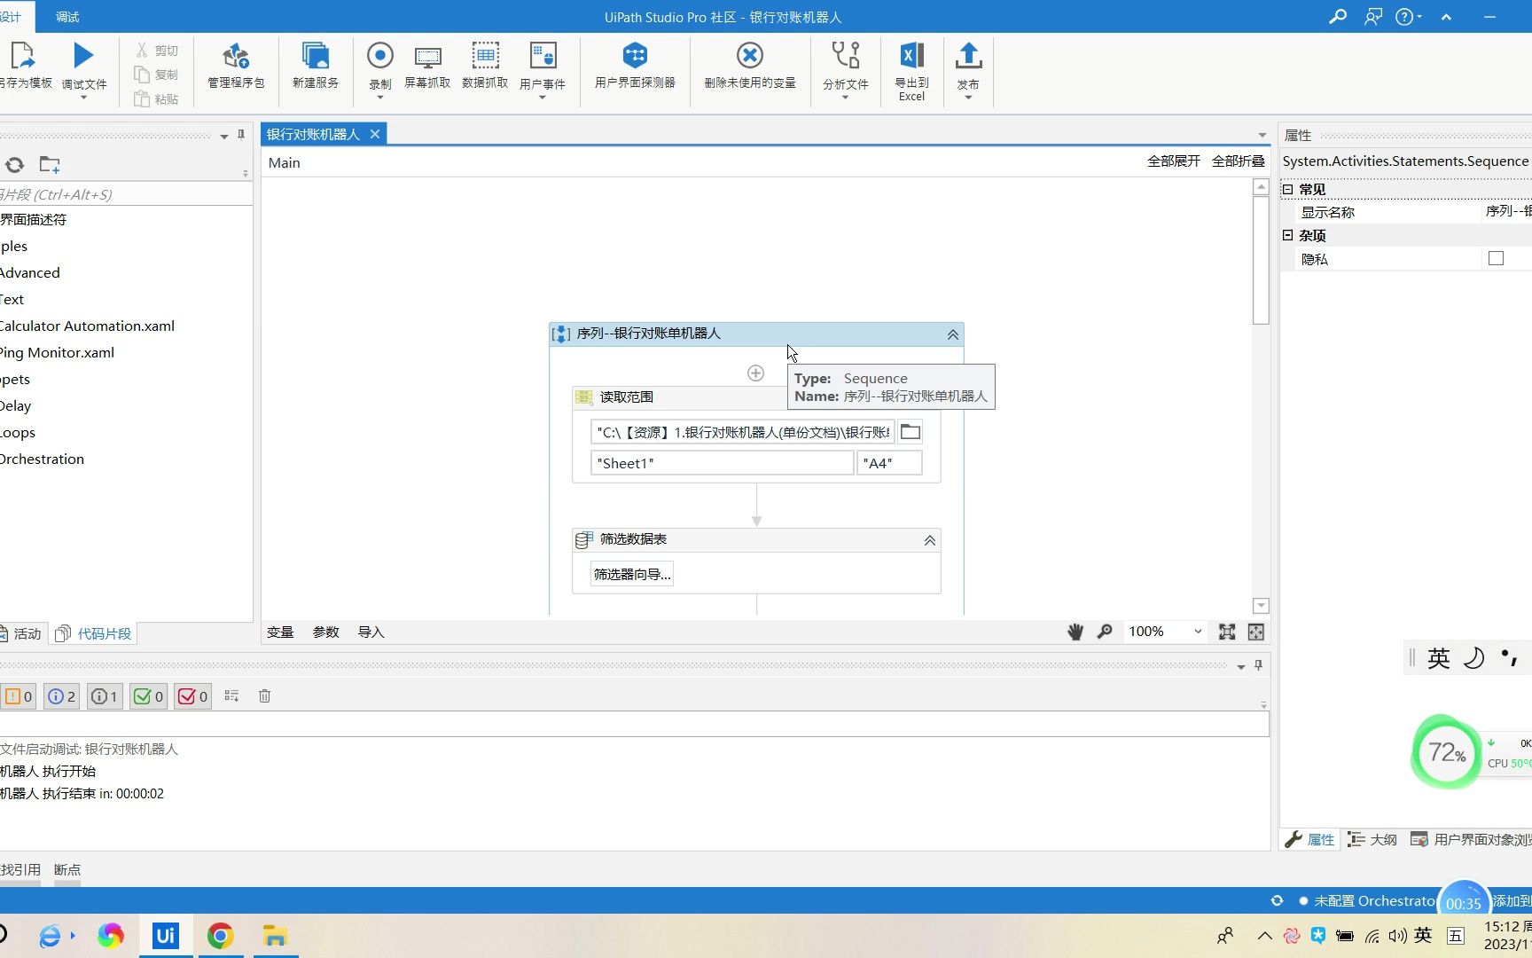
Task: Open the designer tabs list dropdown
Action: [1262, 136]
